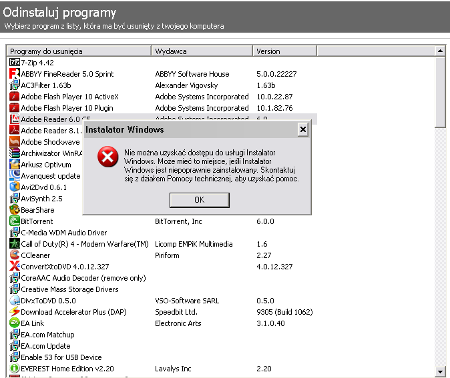Viewport: 450px width, 378px height.
Task: Click the scrollbar up arrow
Action: [x=440, y=51]
